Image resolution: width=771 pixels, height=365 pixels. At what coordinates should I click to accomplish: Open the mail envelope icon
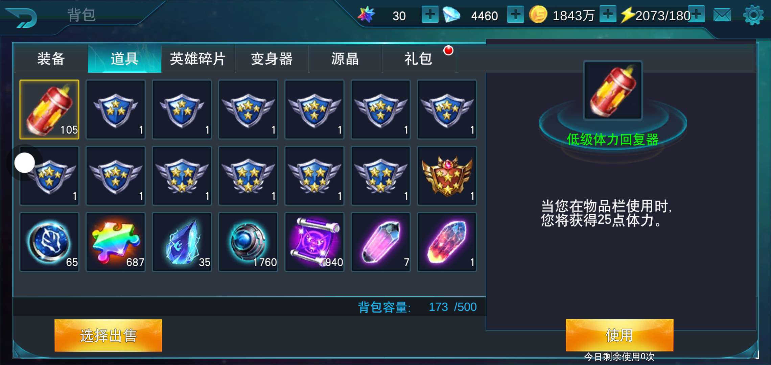(722, 15)
